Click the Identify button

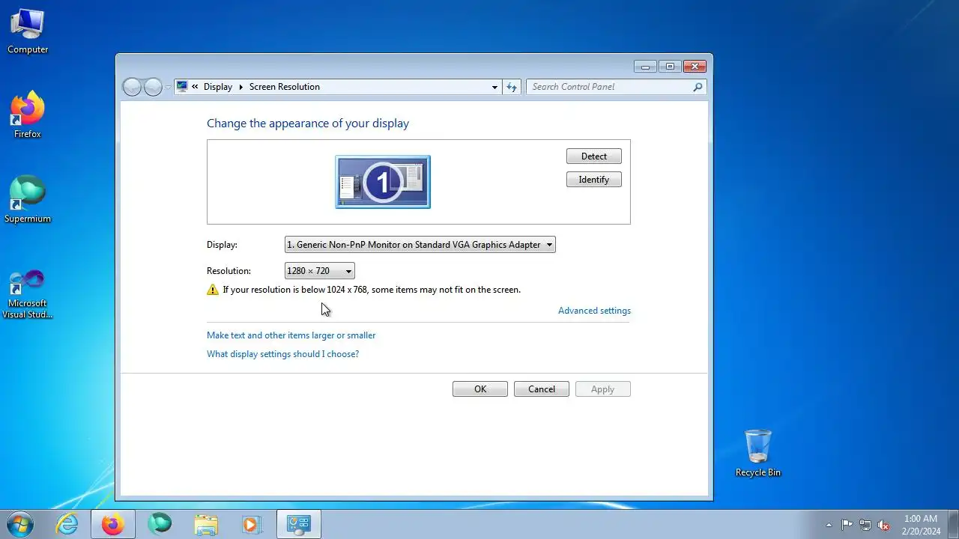[594, 180]
